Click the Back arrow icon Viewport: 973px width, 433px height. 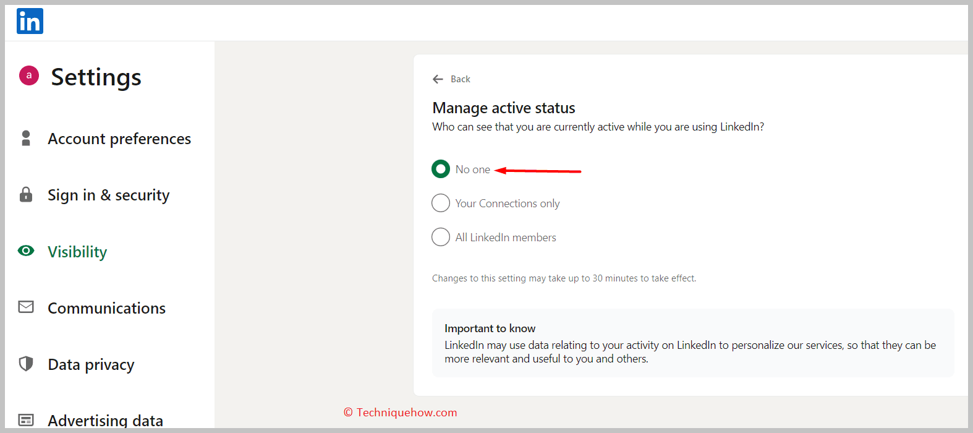[x=438, y=79]
